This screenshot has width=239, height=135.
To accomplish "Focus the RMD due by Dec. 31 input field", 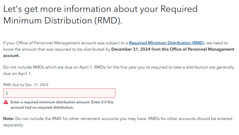I will (x=59, y=93).
